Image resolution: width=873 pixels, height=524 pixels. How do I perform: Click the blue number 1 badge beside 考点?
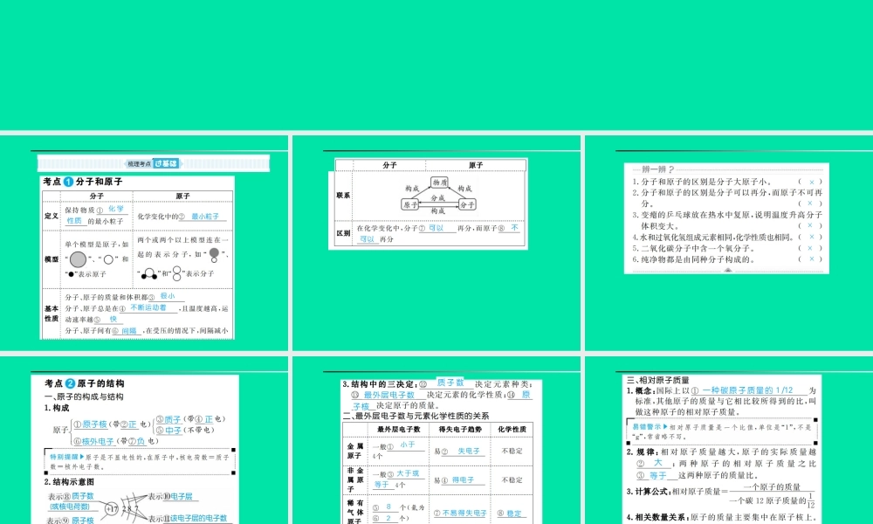click(68, 183)
